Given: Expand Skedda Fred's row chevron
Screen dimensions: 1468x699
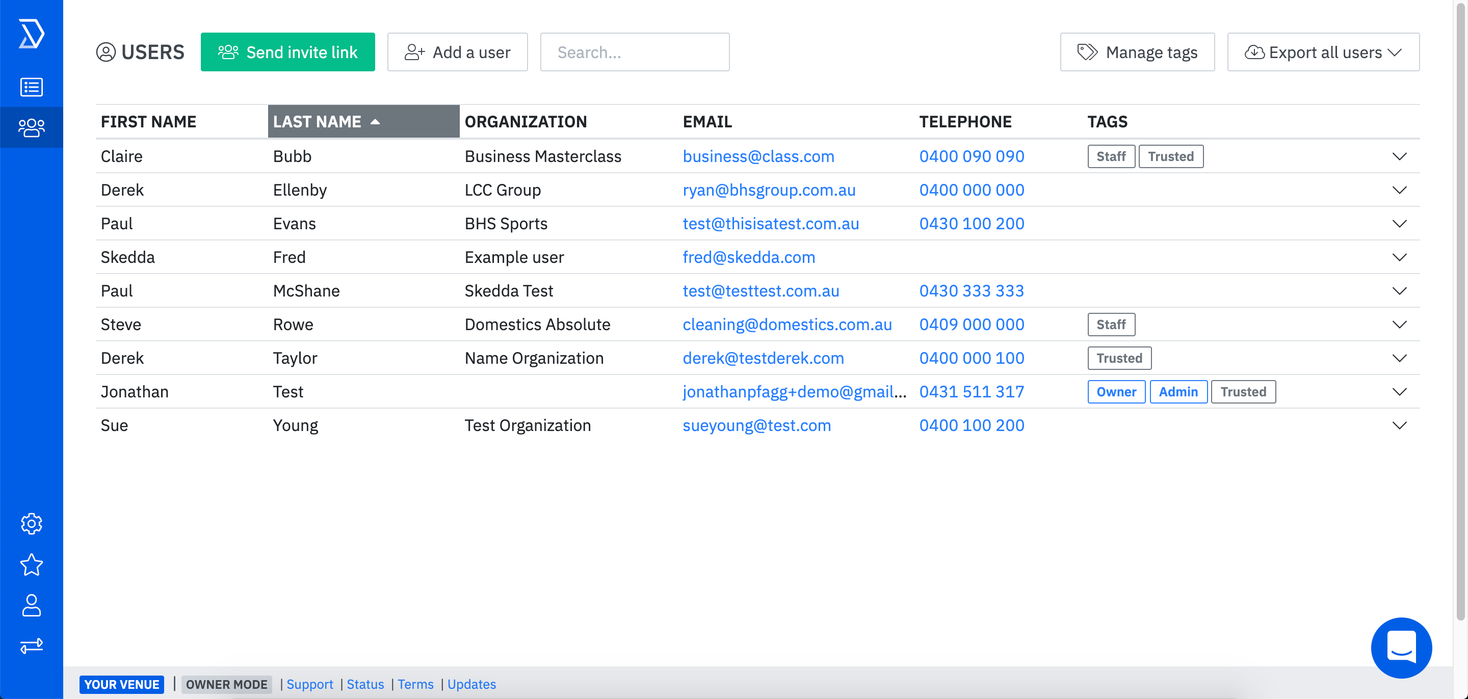Looking at the screenshot, I should (x=1399, y=257).
